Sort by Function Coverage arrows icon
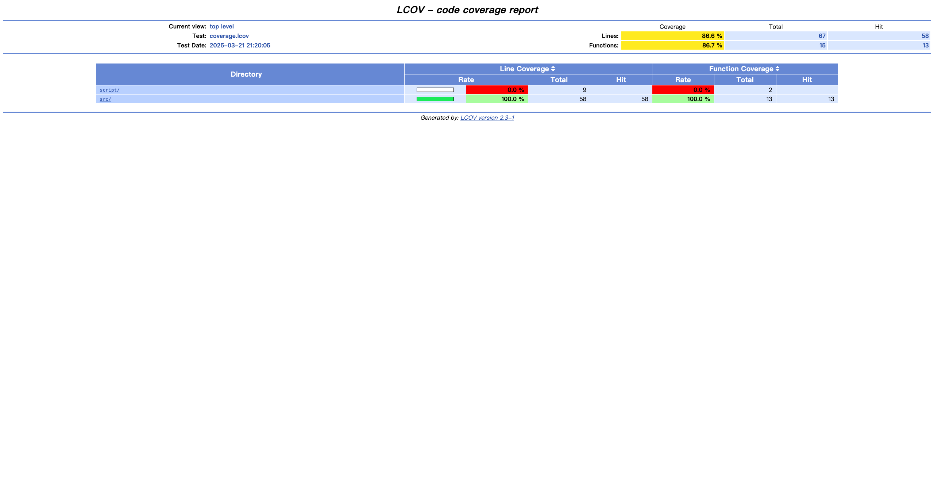This screenshot has height=481, width=934. click(777, 69)
